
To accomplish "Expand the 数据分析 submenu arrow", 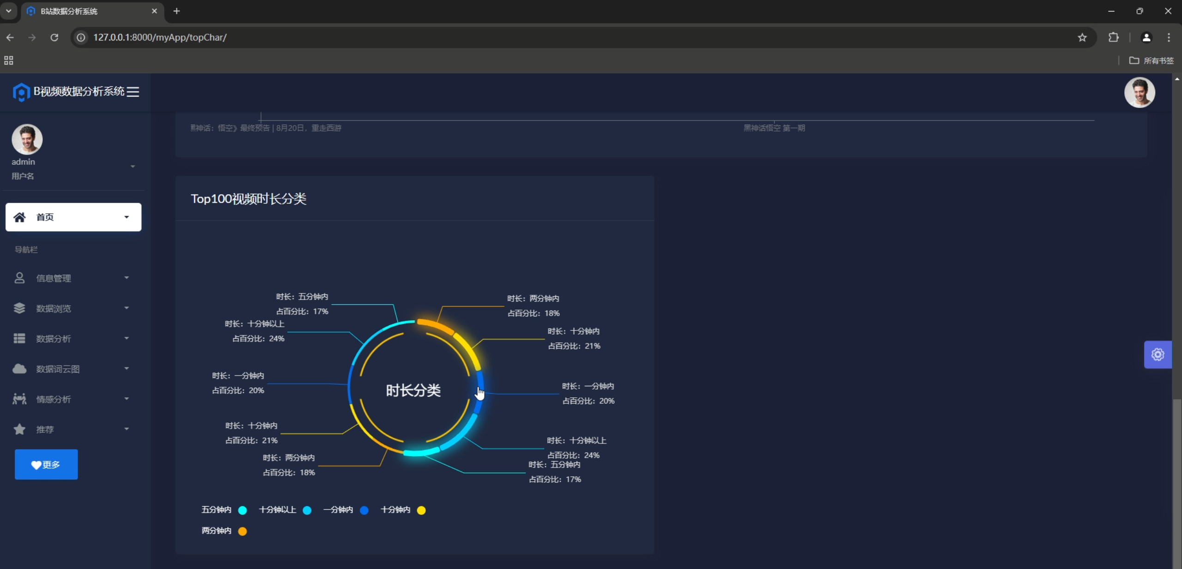I will [127, 338].
